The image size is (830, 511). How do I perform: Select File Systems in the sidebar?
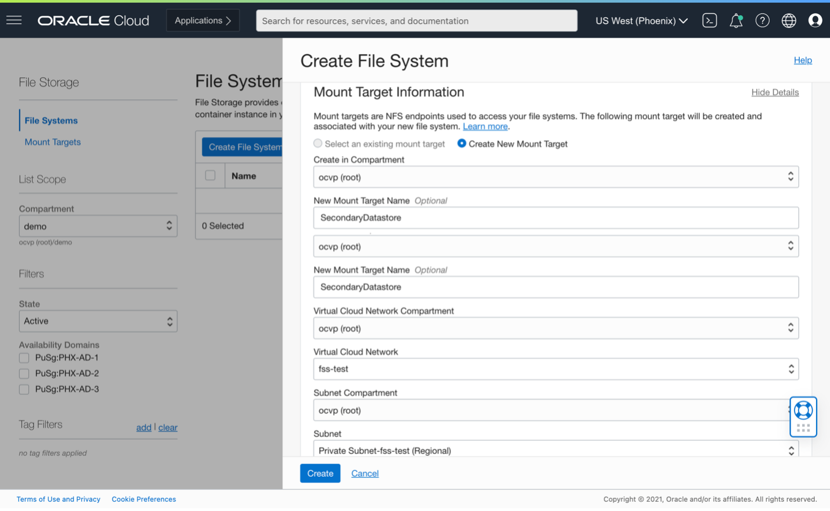[51, 120]
